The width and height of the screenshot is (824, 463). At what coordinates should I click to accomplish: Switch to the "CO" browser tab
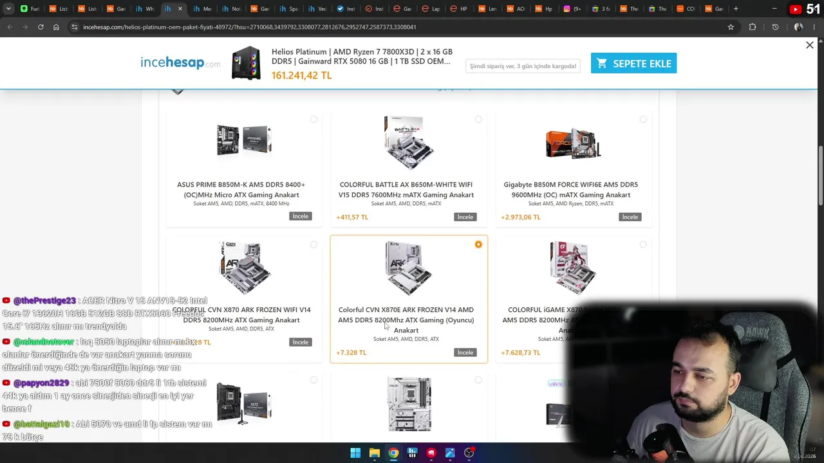(686, 9)
